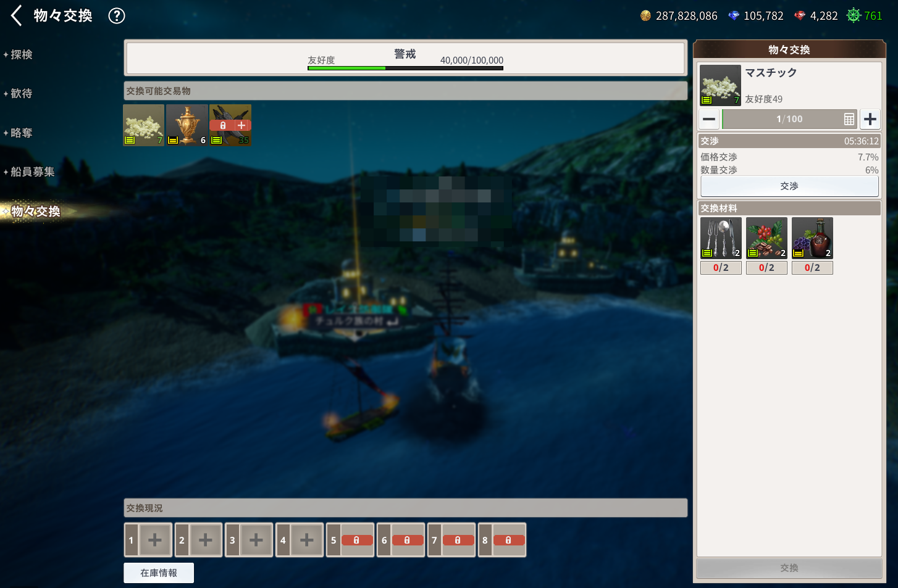Select the wine bottle exchange material
Viewport: 898px width, 588px height.
click(x=812, y=238)
